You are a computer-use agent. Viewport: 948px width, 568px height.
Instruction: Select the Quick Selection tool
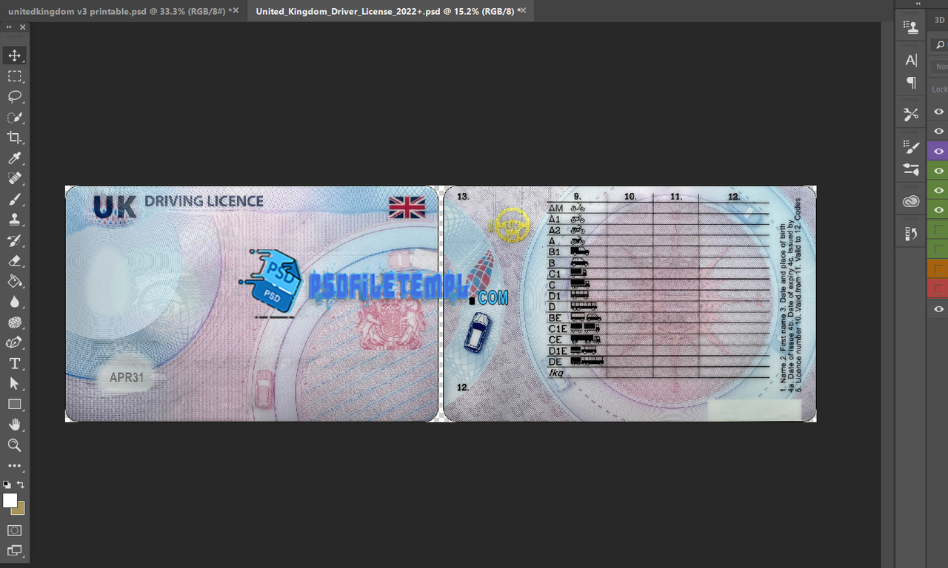[x=15, y=118]
